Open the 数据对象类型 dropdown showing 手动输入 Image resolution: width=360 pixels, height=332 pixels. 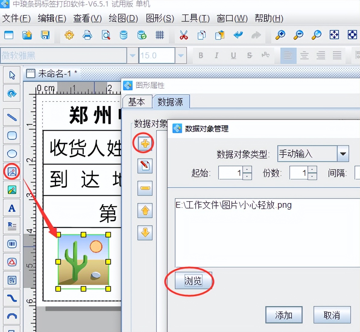[343, 154]
